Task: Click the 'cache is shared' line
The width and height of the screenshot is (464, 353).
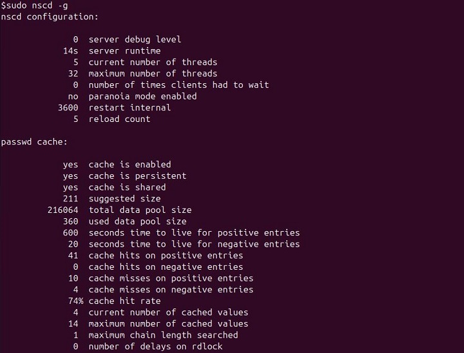Action: [x=127, y=187]
